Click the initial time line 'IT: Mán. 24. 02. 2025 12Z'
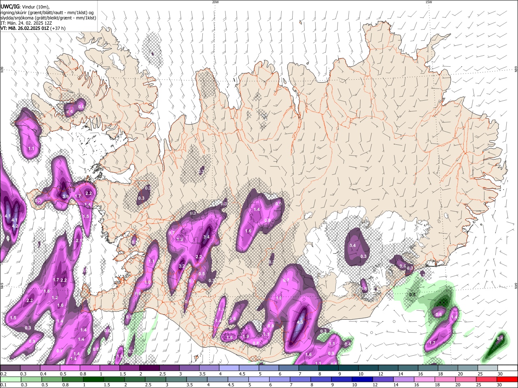Image resolution: width=518 pixels, height=388 pixels. (x=26, y=23)
